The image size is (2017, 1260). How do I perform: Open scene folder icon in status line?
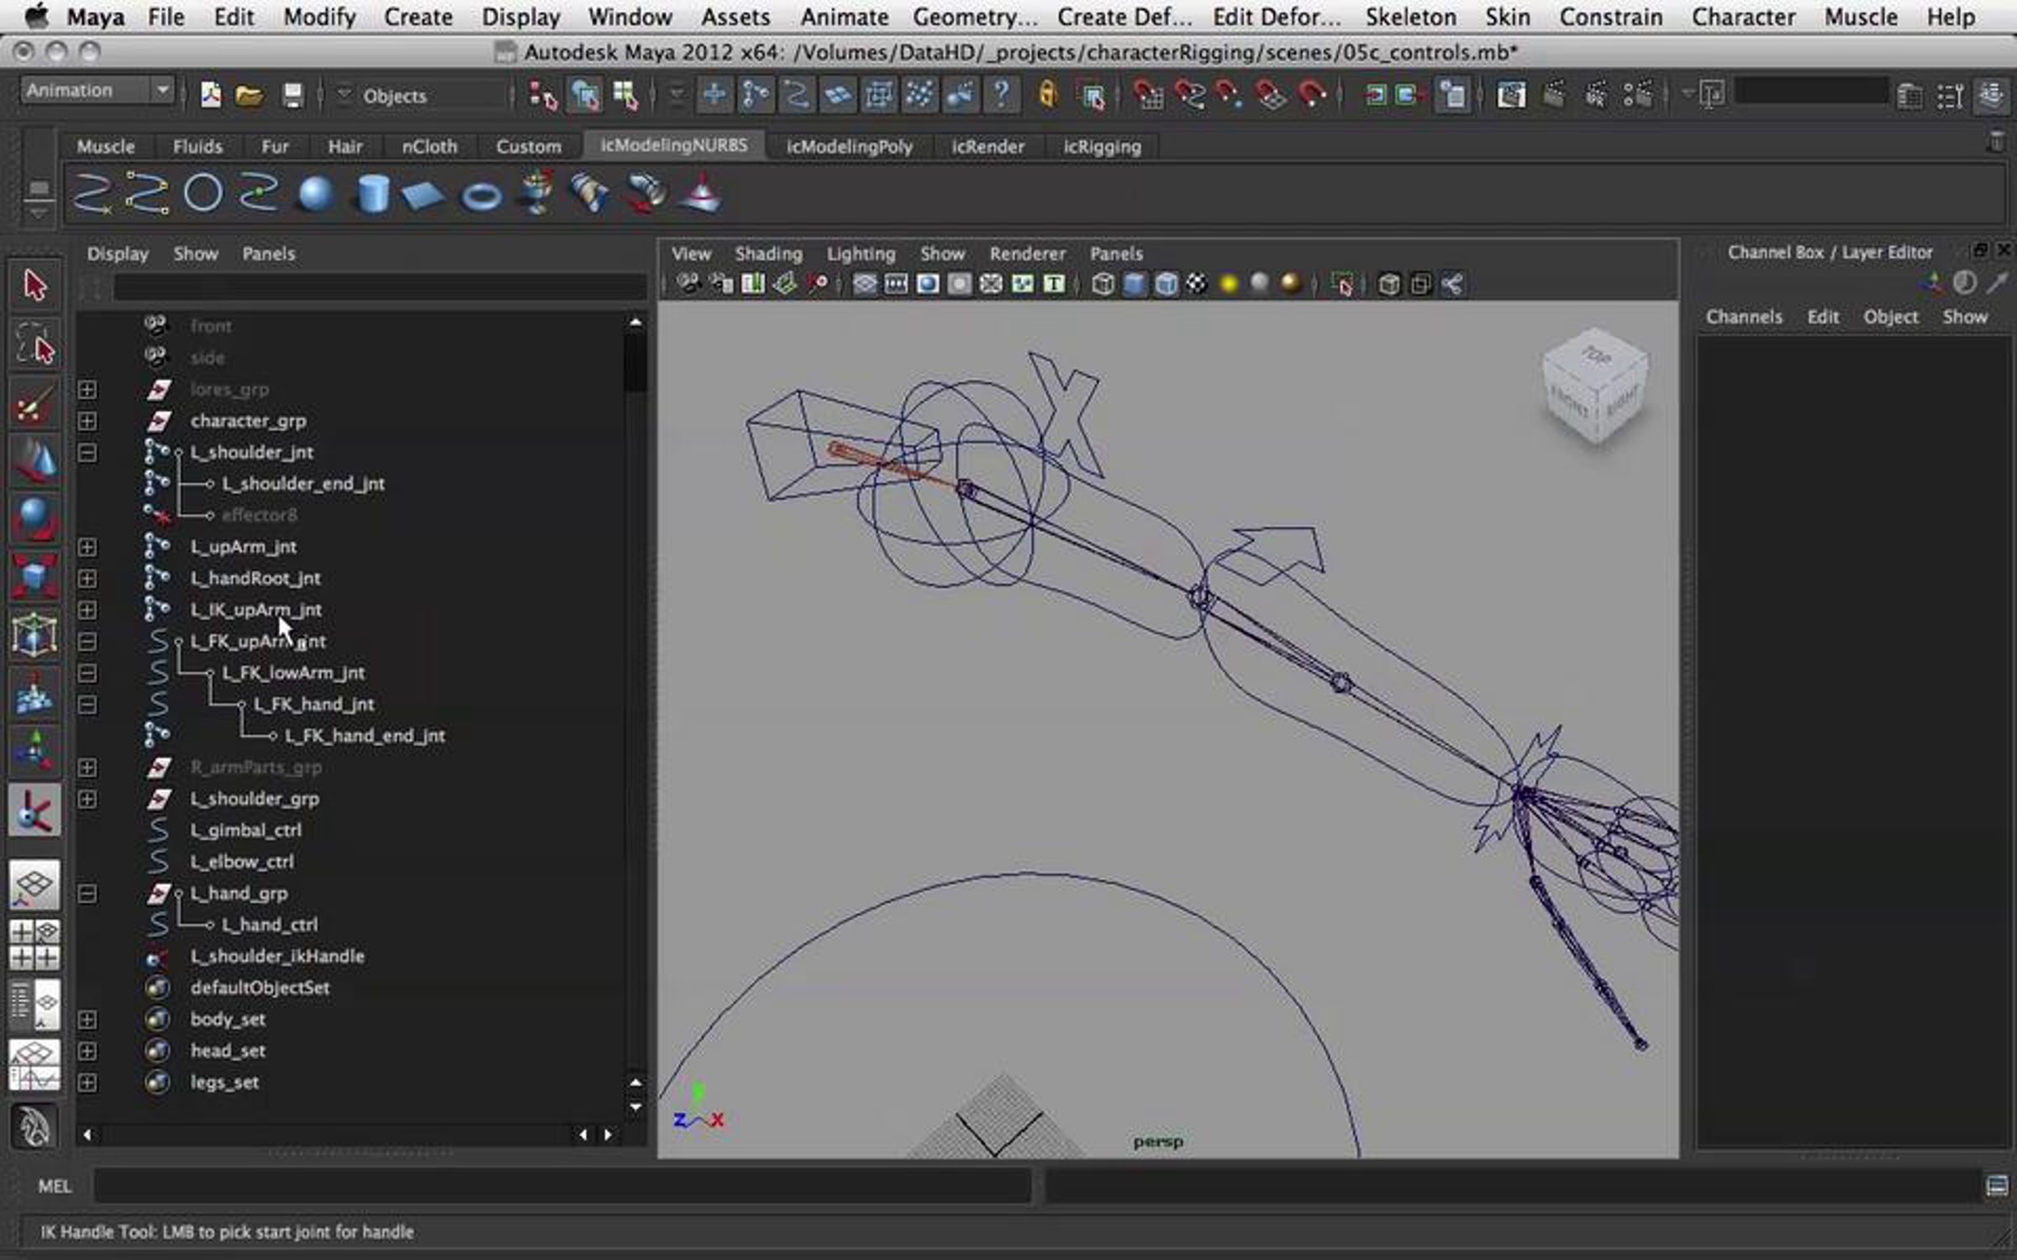pos(249,96)
